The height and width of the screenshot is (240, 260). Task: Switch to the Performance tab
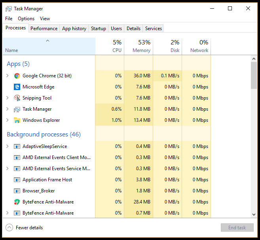pos(44,29)
